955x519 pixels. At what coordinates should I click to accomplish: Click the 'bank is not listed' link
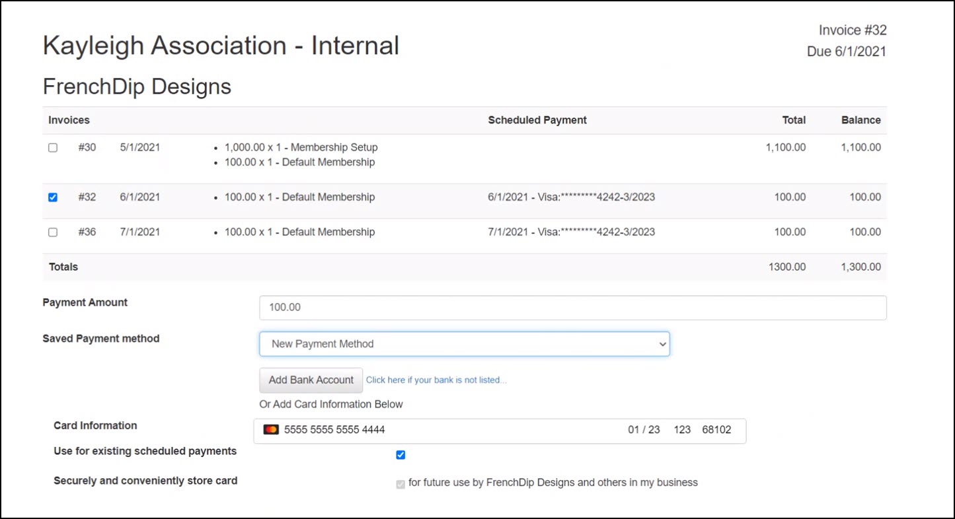point(436,380)
